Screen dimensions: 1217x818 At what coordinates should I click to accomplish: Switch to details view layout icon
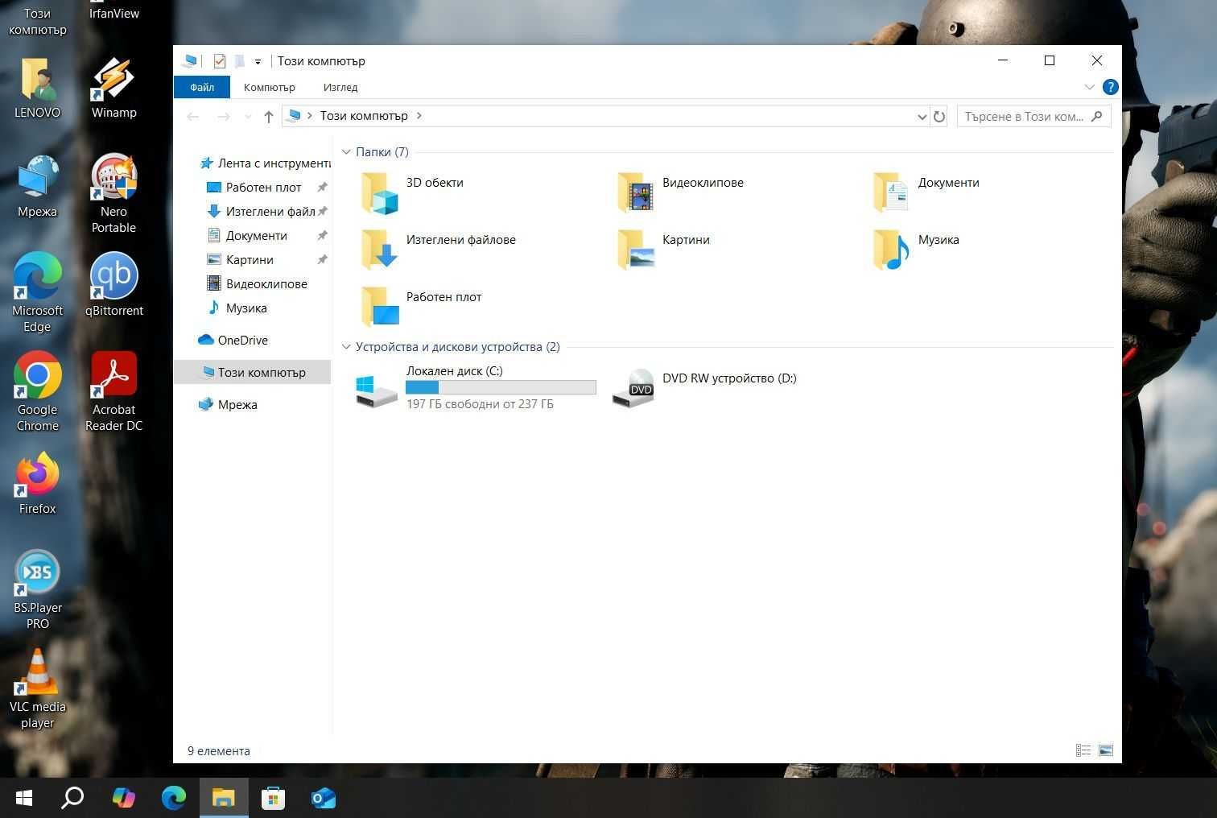coord(1083,750)
